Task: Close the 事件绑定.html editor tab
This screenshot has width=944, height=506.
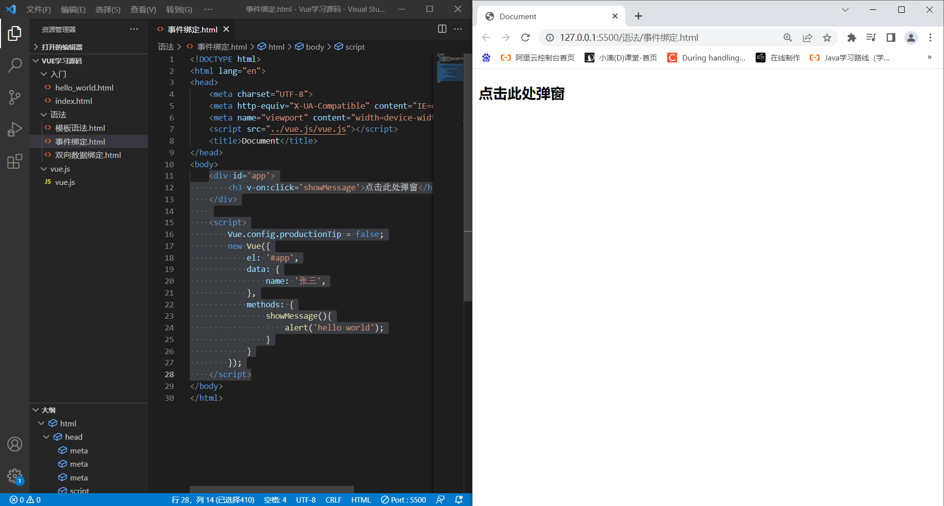Action: point(226,29)
